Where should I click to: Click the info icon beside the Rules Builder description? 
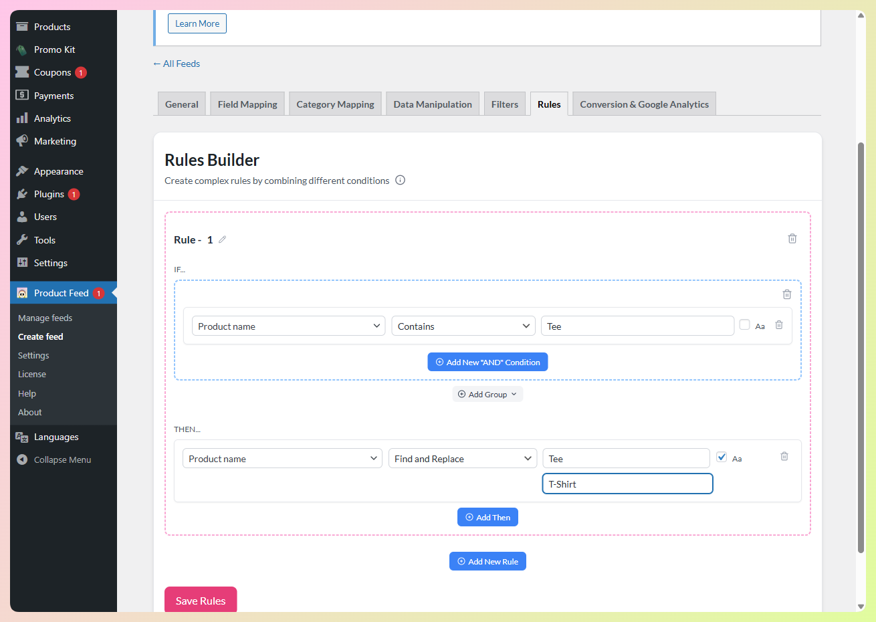pyautogui.click(x=400, y=180)
